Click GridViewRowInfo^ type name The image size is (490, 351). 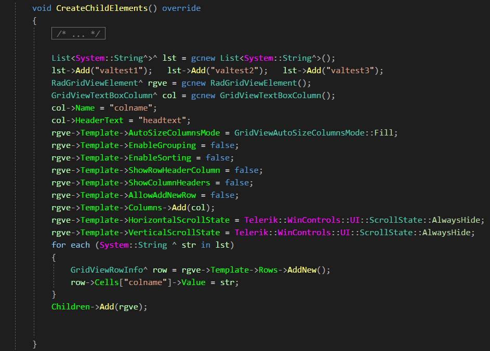109,270
